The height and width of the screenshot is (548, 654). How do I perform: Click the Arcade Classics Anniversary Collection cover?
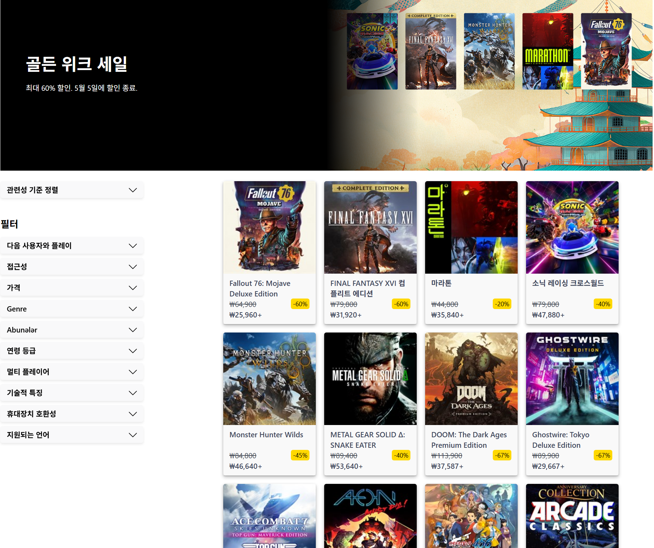tap(572, 516)
